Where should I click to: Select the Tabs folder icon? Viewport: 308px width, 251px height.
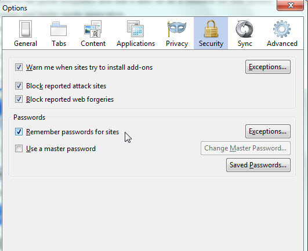(59, 29)
